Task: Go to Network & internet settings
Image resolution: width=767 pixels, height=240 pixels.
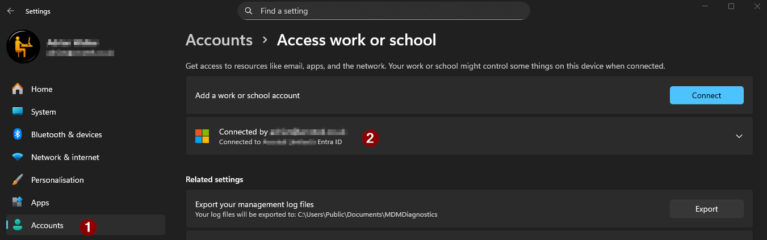Action: tap(65, 157)
